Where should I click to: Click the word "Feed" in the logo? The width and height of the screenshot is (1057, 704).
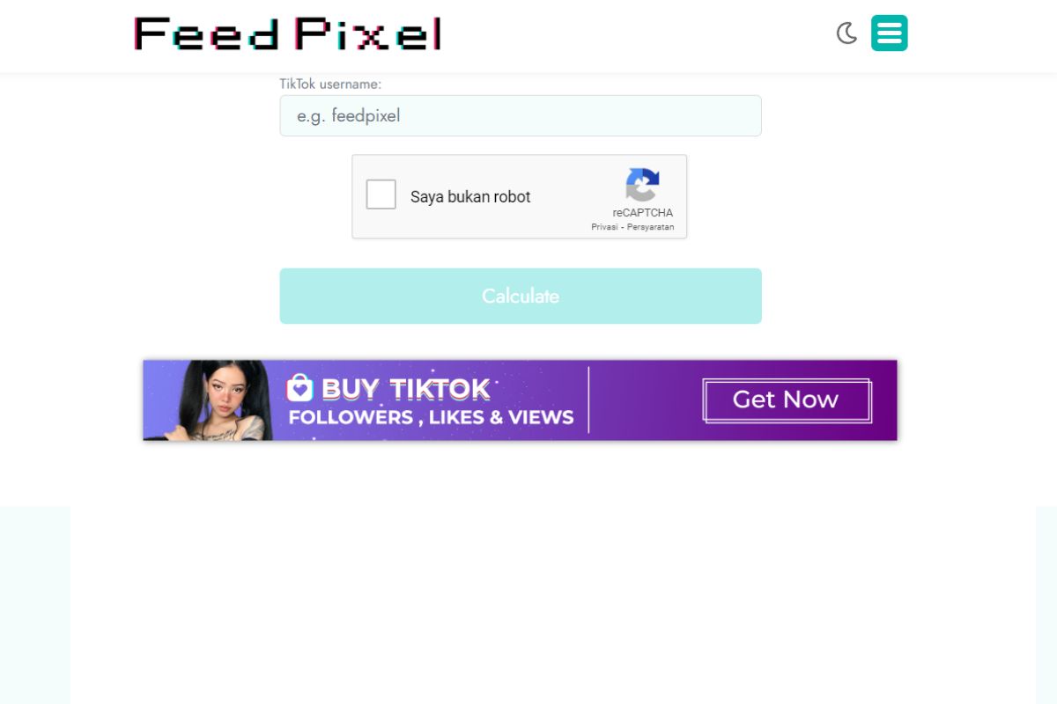coord(207,33)
